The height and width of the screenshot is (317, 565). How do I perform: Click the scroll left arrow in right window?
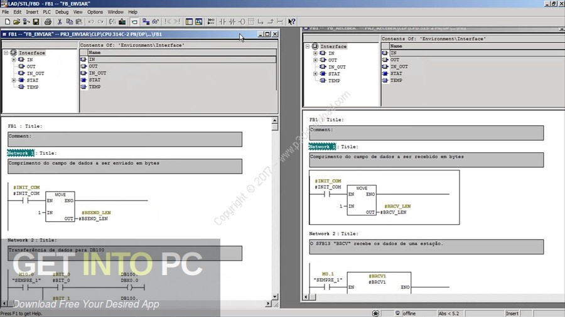click(306, 297)
